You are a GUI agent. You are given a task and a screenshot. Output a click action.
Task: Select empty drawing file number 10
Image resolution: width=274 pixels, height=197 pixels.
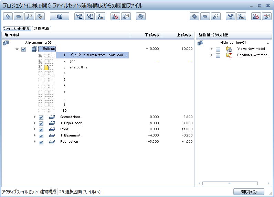(64, 111)
